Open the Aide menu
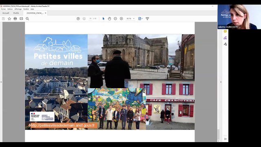 coord(32,9)
